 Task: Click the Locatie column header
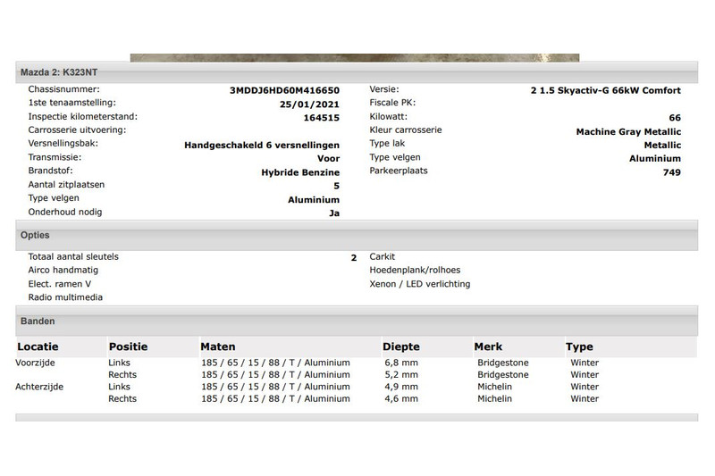point(40,347)
